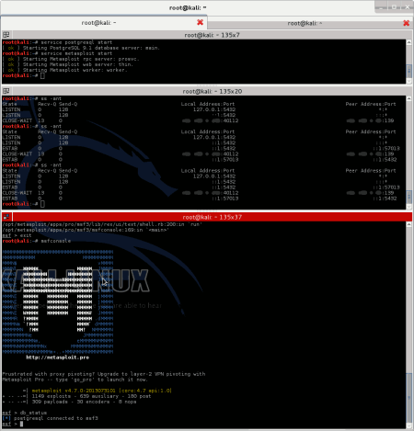This screenshot has width=414, height=431.
Task: Close the first root@kali terminal tab
Action: (200, 22)
